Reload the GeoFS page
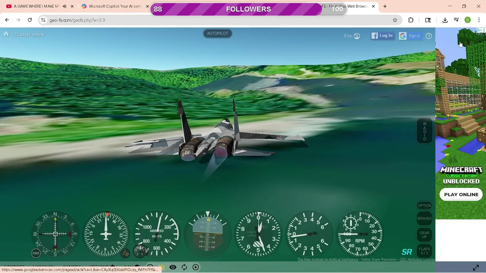The image size is (486, 273). tap(30, 20)
